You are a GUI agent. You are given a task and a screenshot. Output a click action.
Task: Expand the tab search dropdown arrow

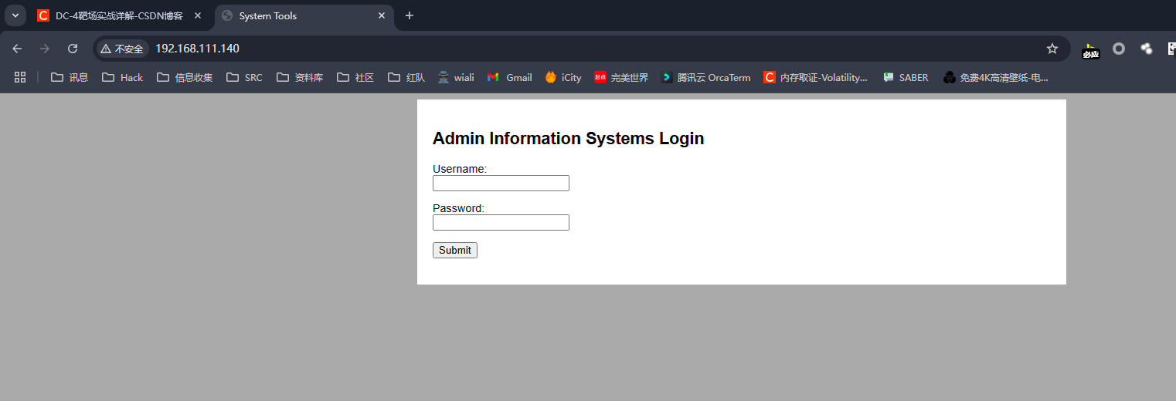point(15,15)
